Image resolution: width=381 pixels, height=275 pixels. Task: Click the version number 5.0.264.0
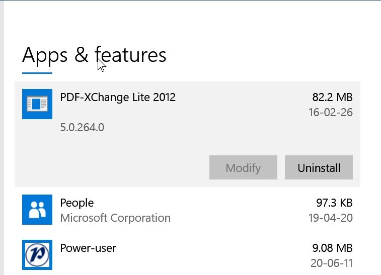coord(82,127)
